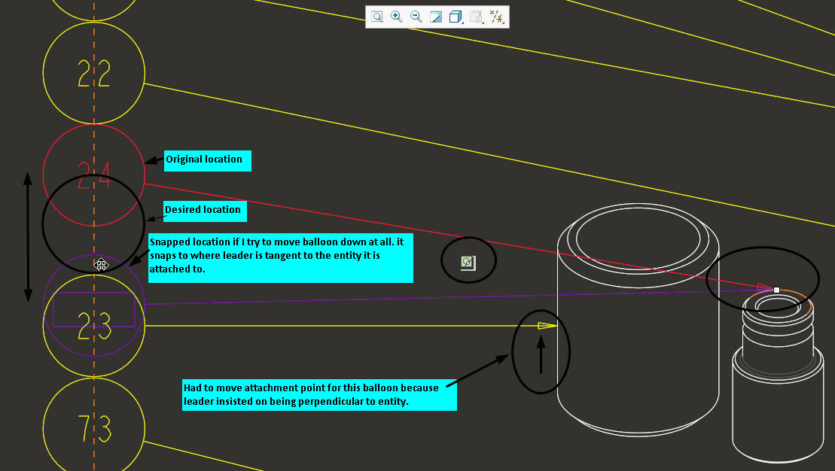Open the 3D View cube tool

click(x=453, y=17)
